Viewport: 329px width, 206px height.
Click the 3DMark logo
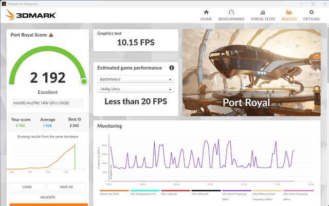point(30,15)
